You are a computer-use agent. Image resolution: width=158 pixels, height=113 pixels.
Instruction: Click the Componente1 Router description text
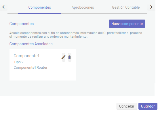(31, 68)
